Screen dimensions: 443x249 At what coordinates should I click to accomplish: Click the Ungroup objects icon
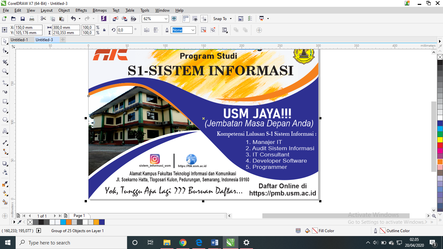point(203,30)
